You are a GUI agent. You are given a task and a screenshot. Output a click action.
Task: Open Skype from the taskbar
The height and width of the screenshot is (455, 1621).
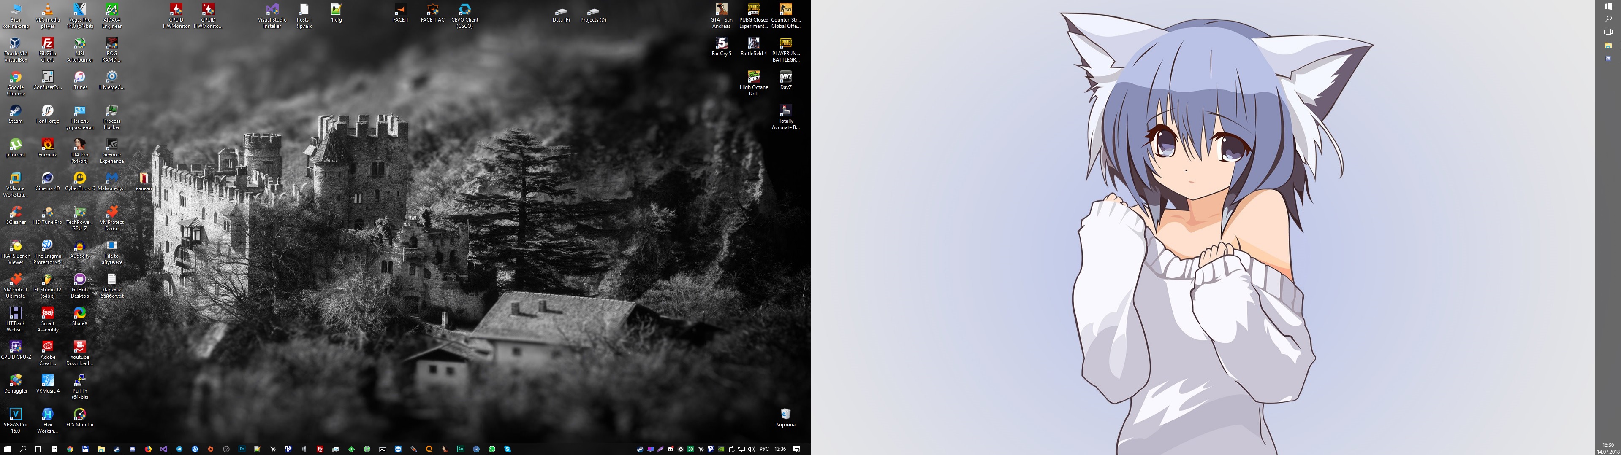pyautogui.click(x=508, y=450)
